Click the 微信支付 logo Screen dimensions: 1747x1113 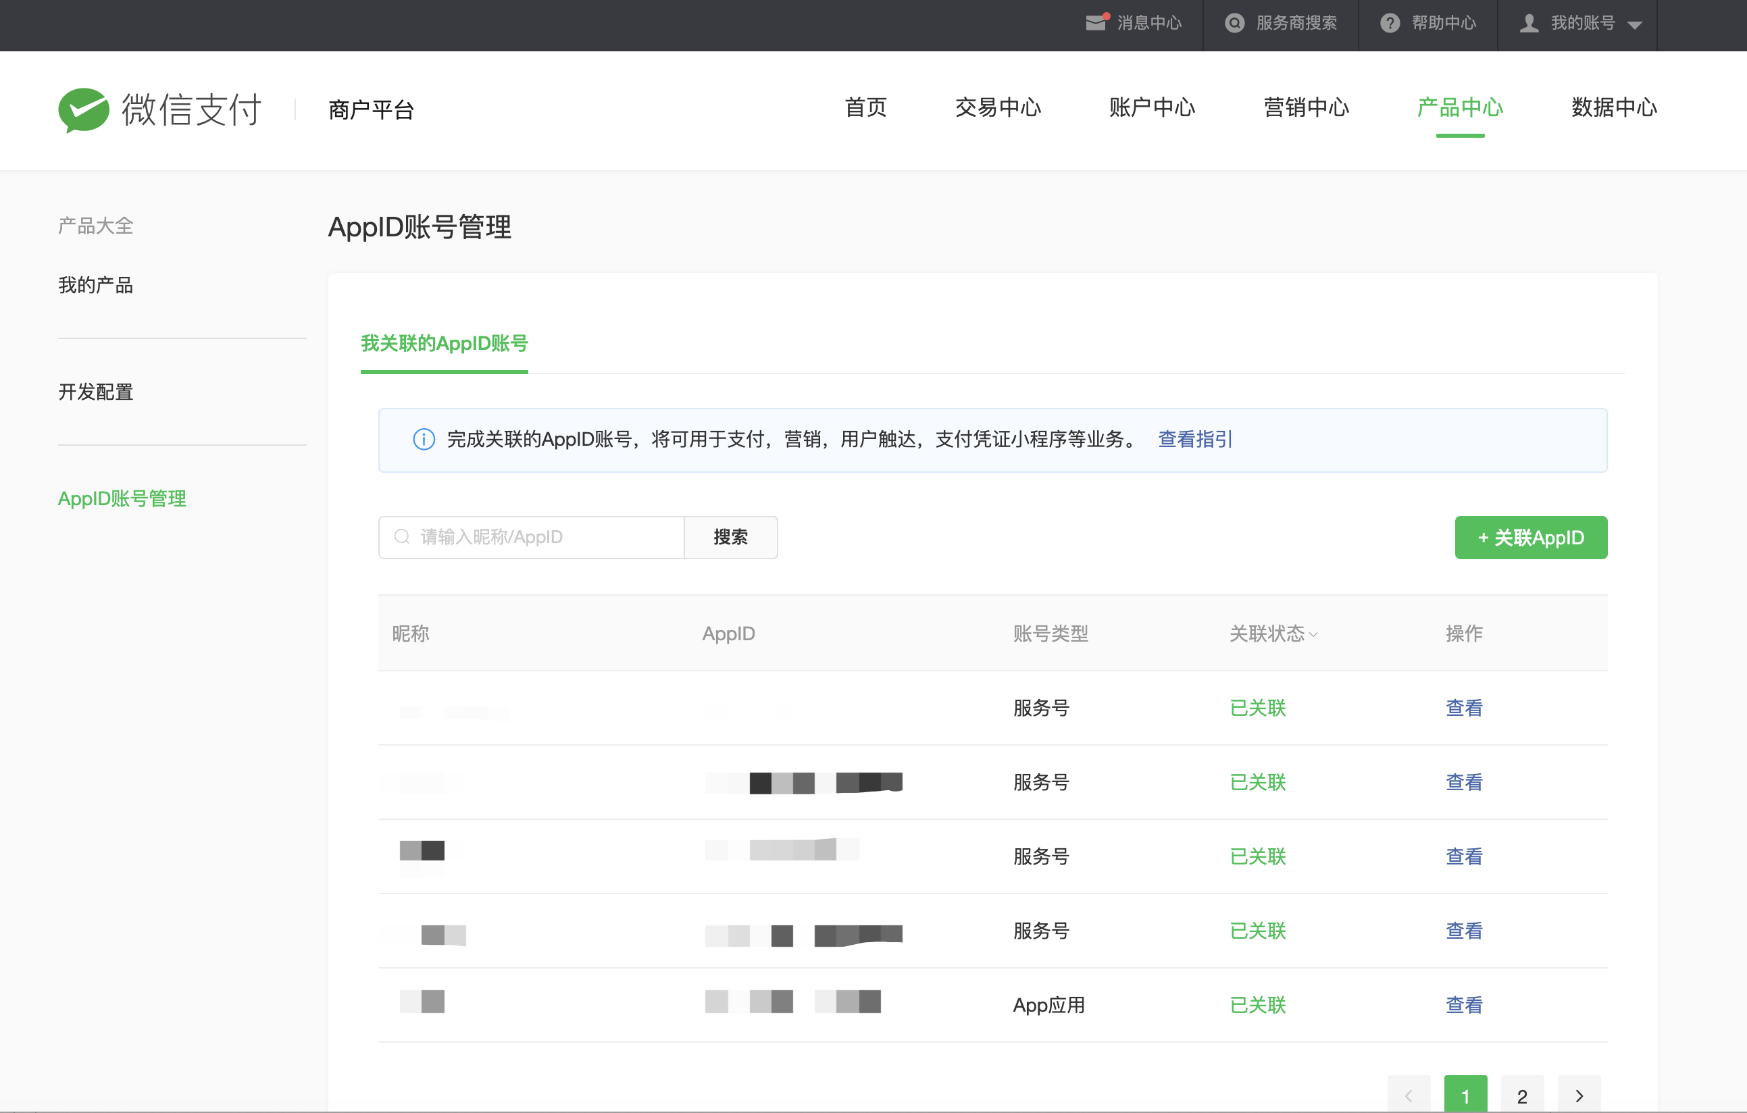coord(159,109)
